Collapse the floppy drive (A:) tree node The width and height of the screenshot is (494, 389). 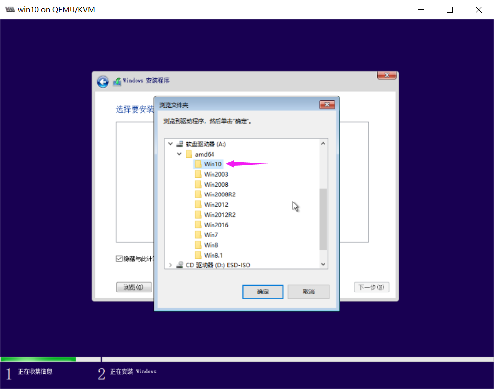point(171,144)
